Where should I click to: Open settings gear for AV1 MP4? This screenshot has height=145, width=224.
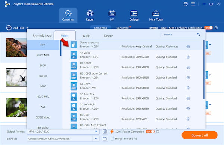click(188, 88)
